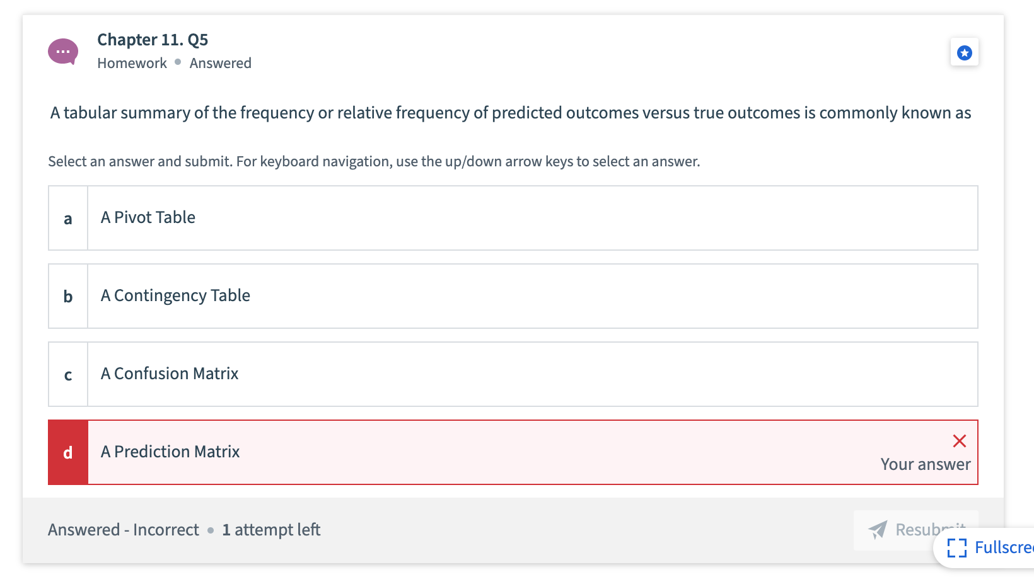This screenshot has height=577, width=1034.
Task: Click the red letter d option box
Action: click(68, 452)
